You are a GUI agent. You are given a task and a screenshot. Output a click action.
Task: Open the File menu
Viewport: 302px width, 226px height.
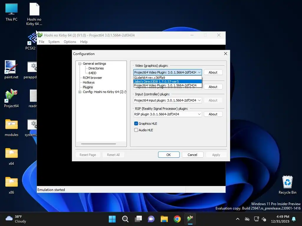(42, 42)
